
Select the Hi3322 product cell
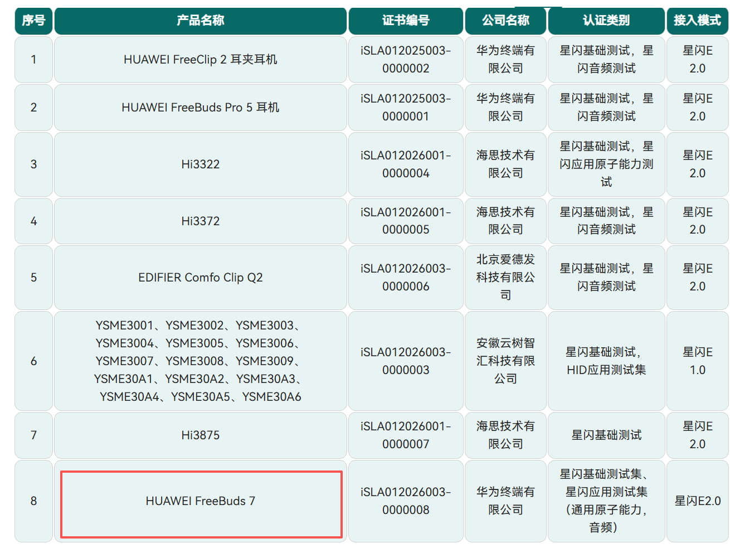coord(201,164)
